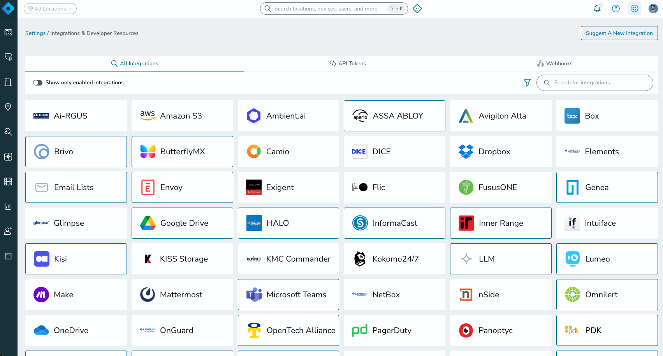The image size is (663, 356).
Task: Open the location pin sidebar icon
Action: point(8,107)
